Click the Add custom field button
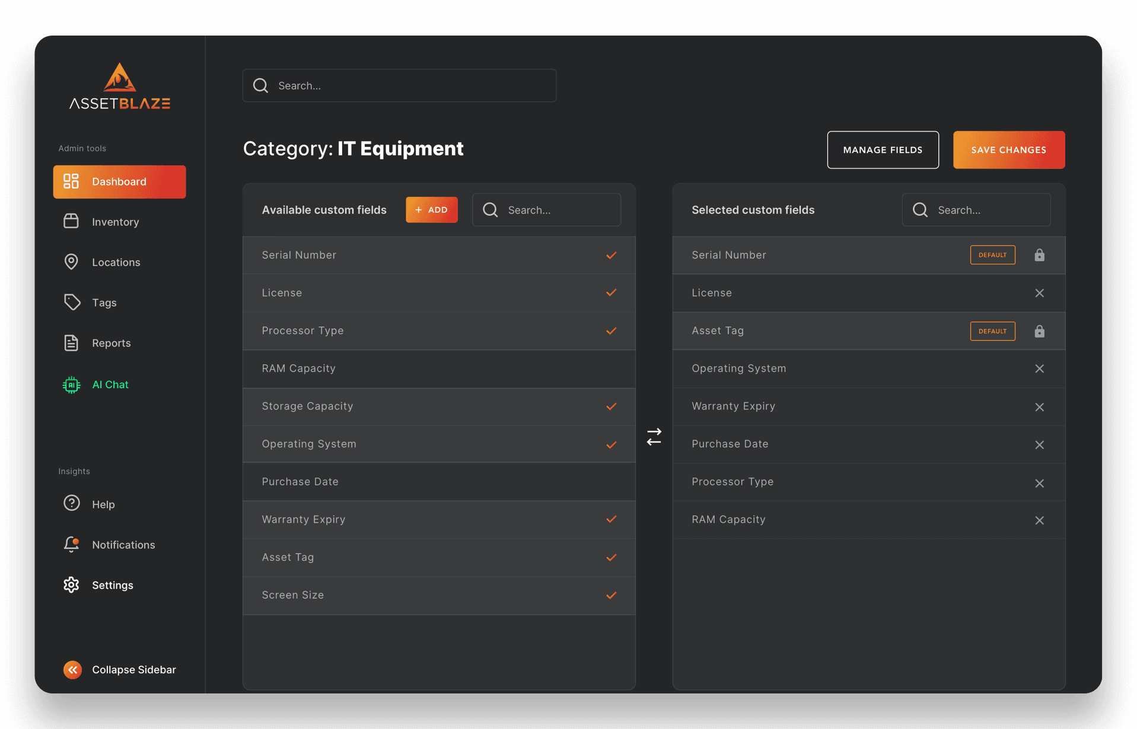The height and width of the screenshot is (729, 1137). (431, 210)
